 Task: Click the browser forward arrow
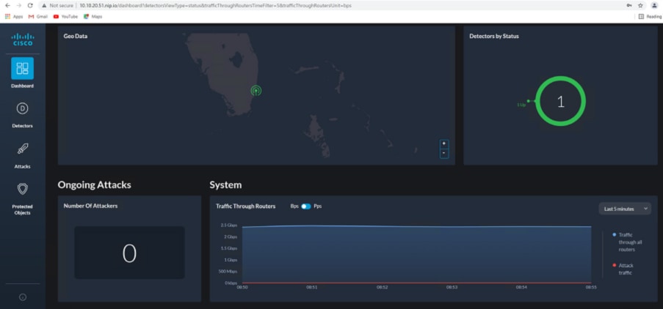(18, 5)
